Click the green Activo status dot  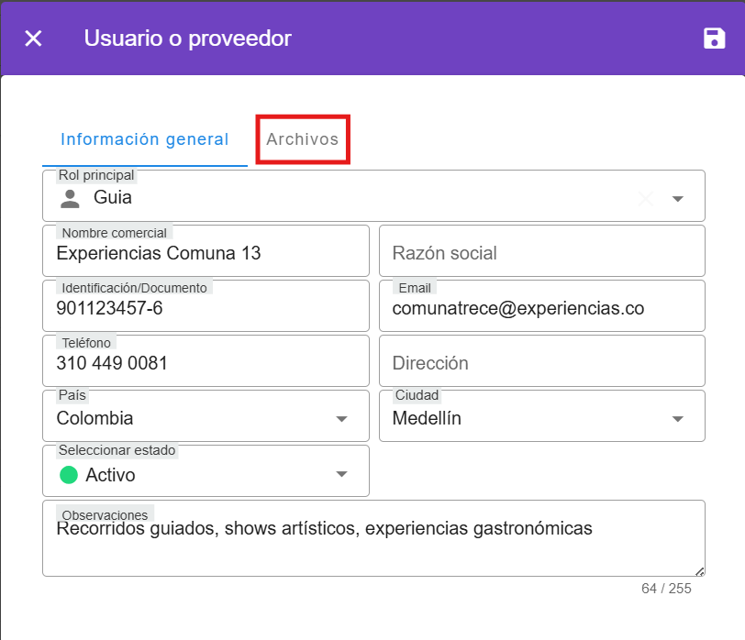click(x=69, y=475)
